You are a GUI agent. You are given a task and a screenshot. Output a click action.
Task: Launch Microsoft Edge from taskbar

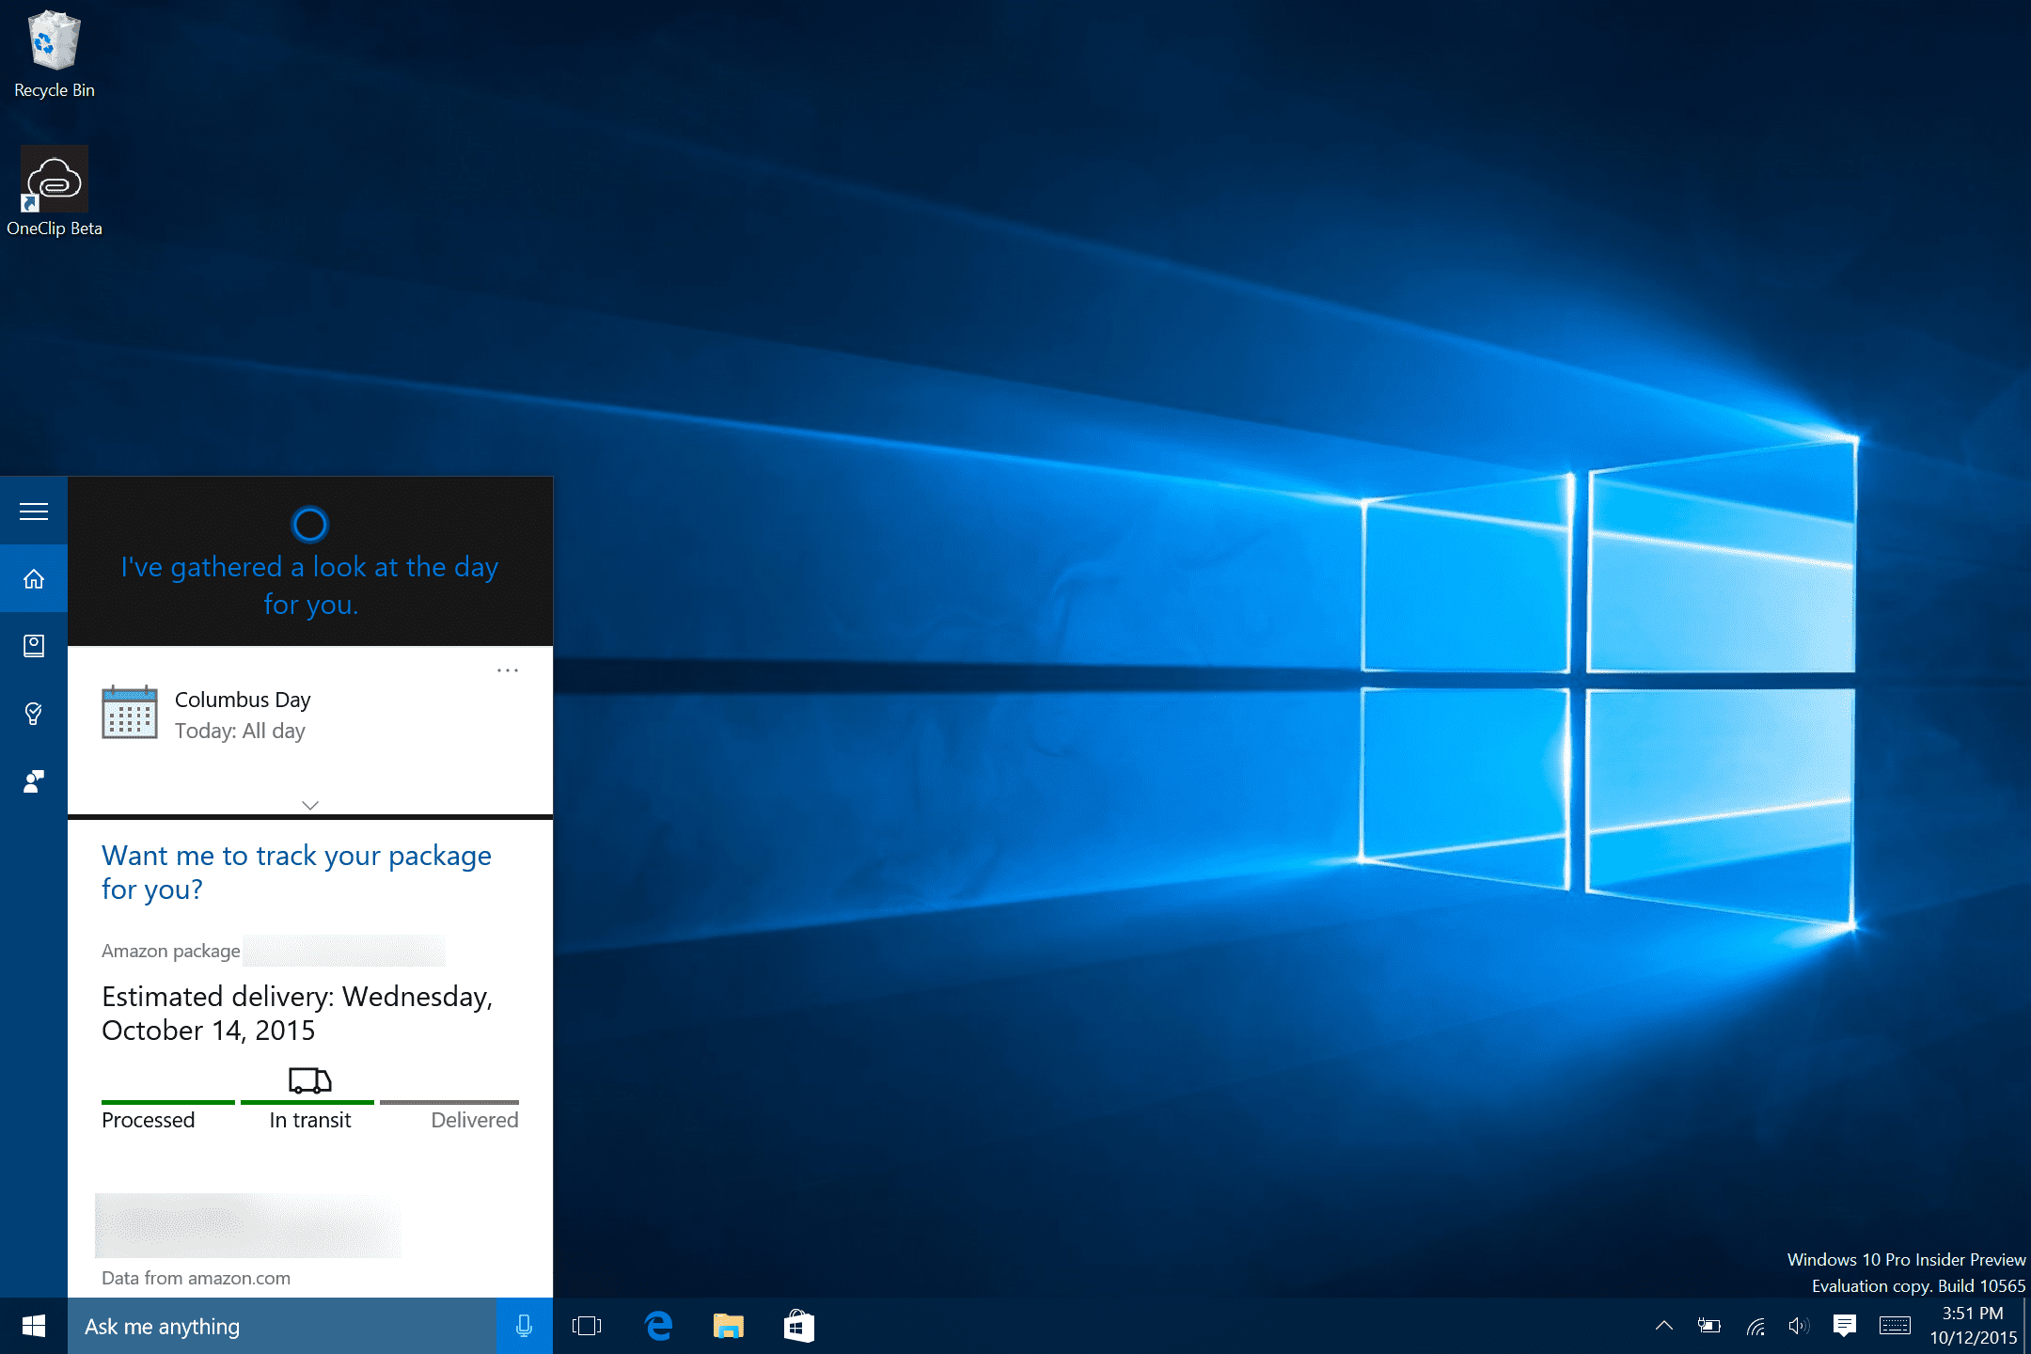coord(658,1326)
